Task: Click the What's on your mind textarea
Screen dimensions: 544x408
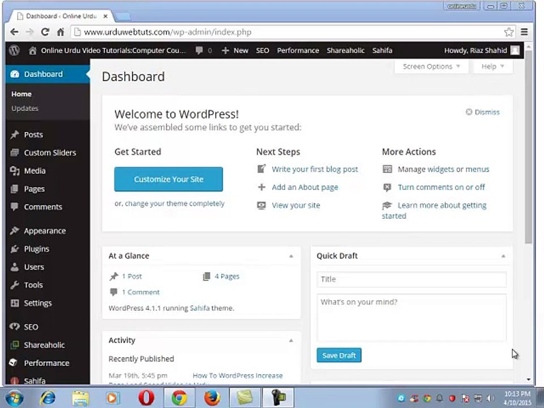Action: (x=411, y=318)
